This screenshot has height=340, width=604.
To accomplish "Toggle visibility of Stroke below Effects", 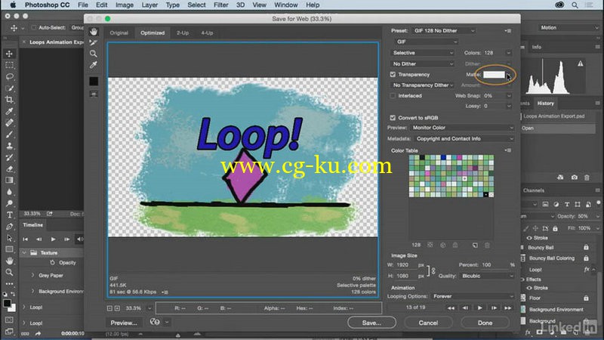I will [x=529, y=288].
